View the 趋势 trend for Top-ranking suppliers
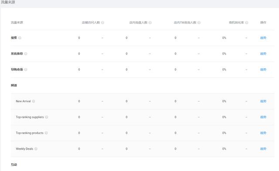Viewport: 279px width, 171px height. click(x=263, y=117)
